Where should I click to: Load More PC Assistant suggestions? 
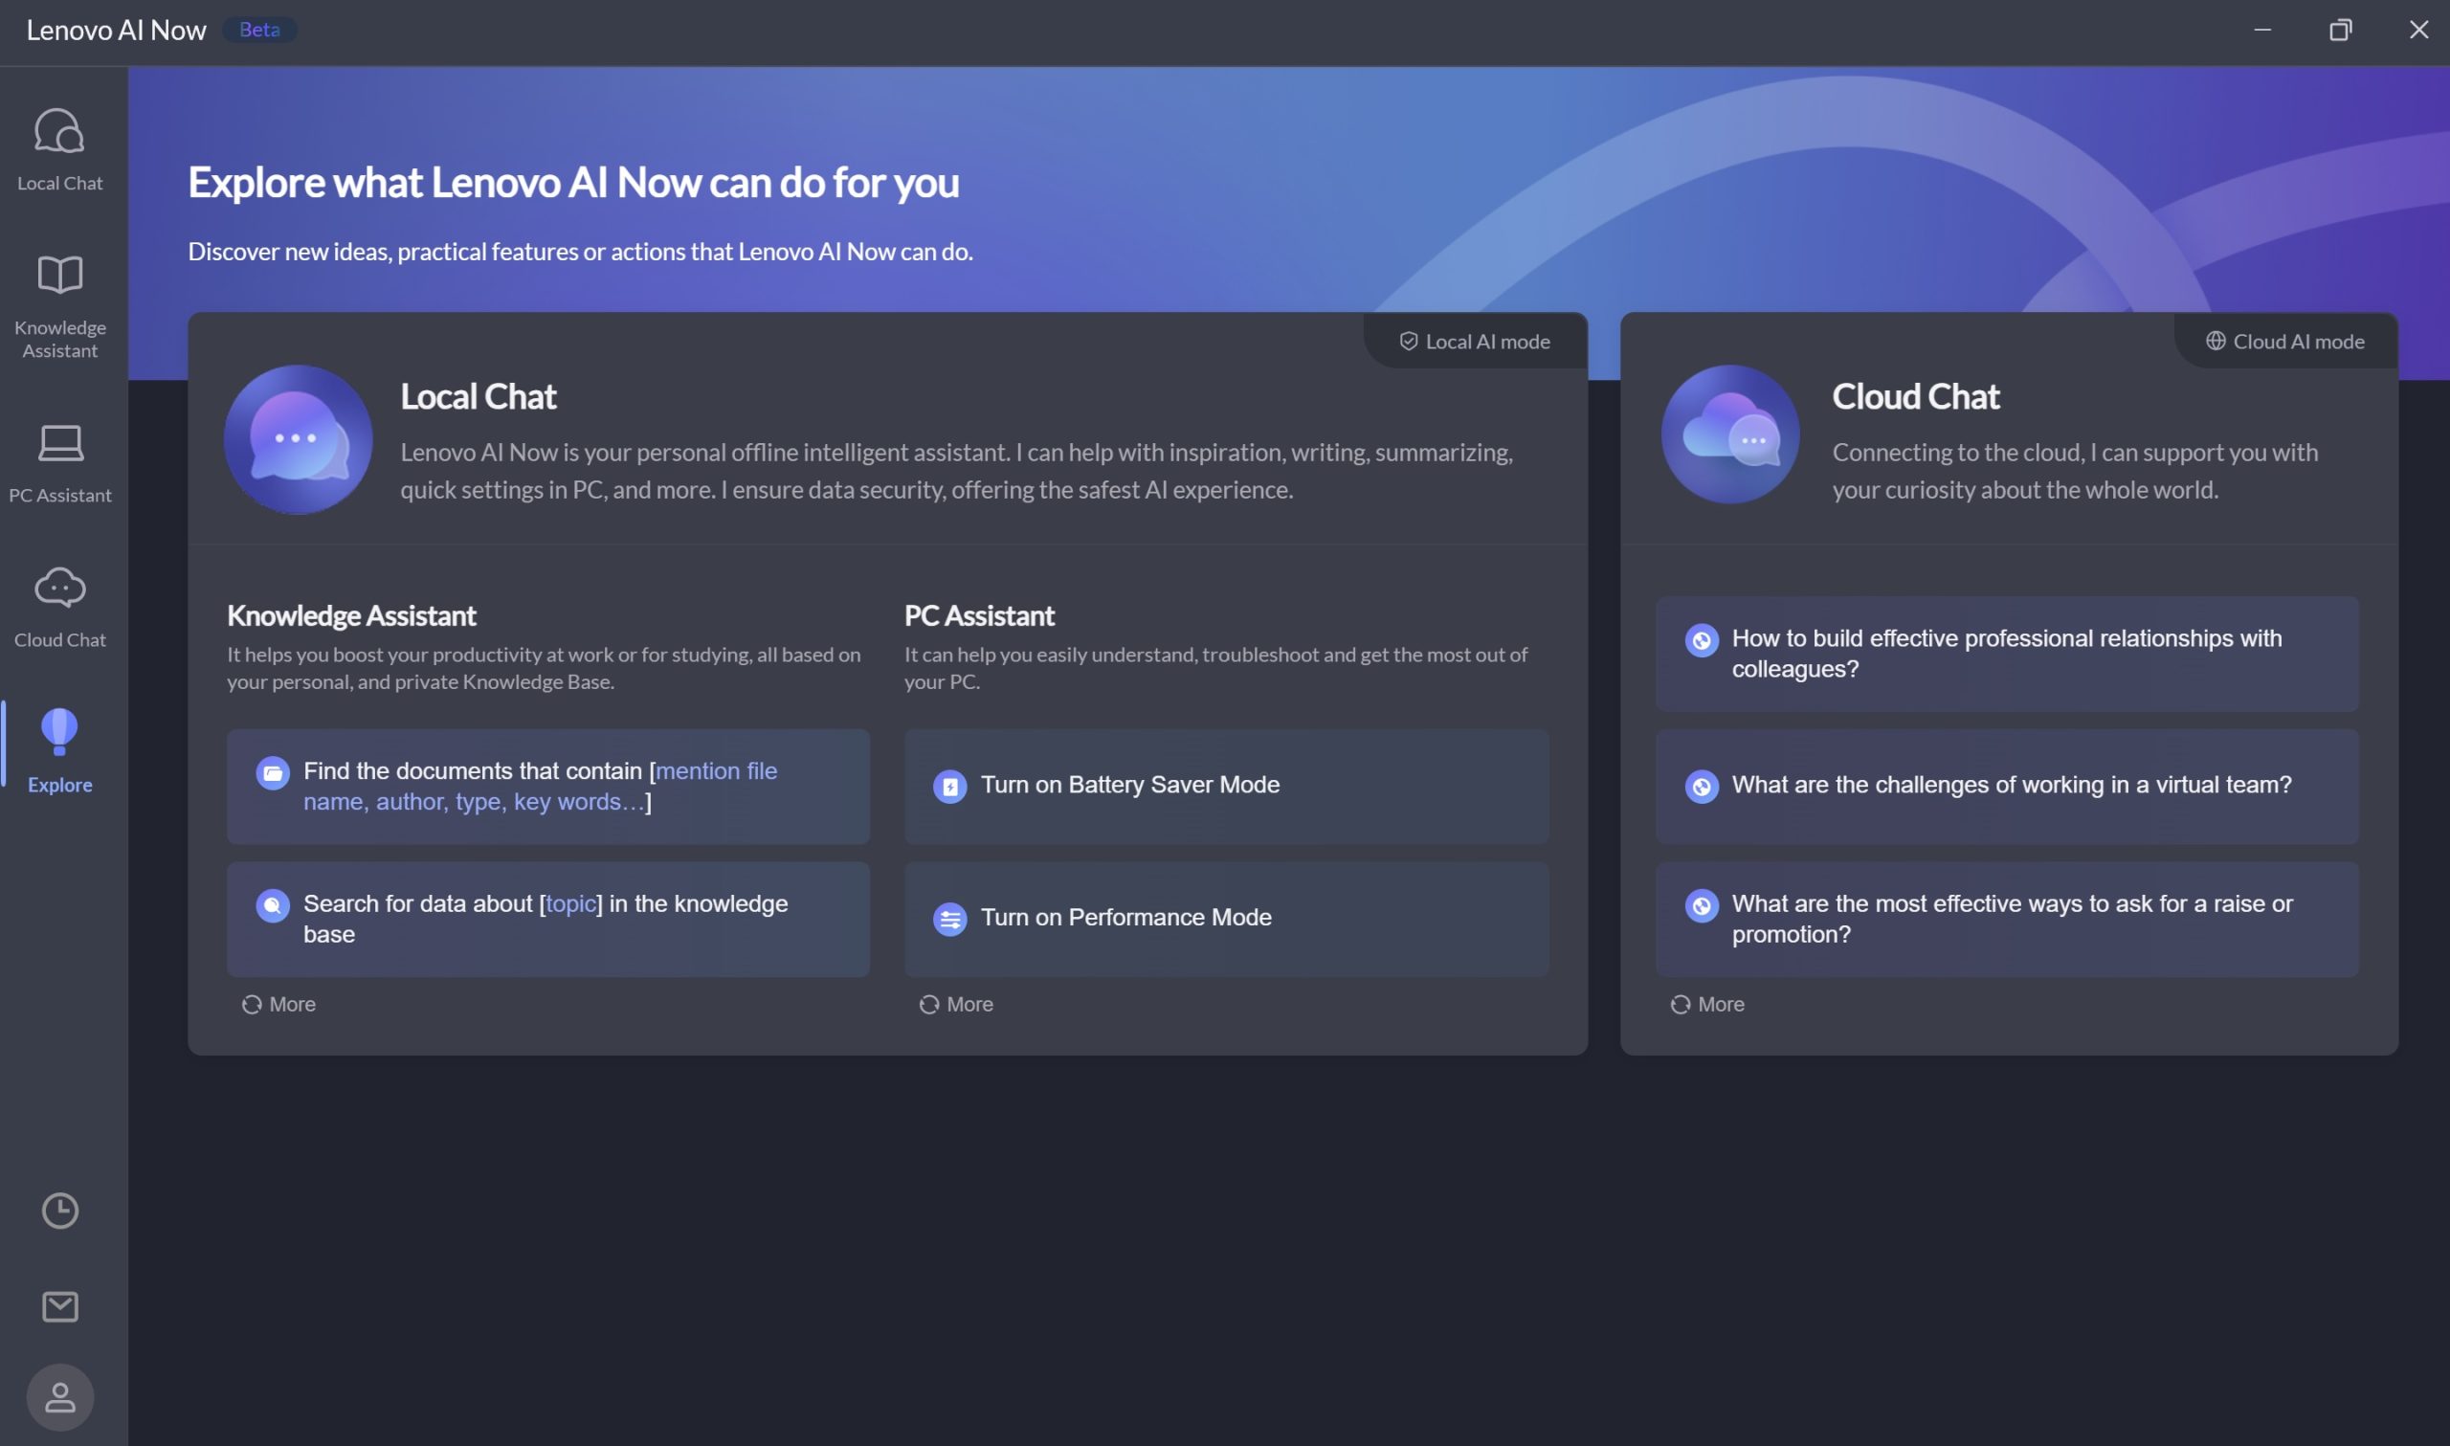pyautogui.click(x=957, y=1004)
